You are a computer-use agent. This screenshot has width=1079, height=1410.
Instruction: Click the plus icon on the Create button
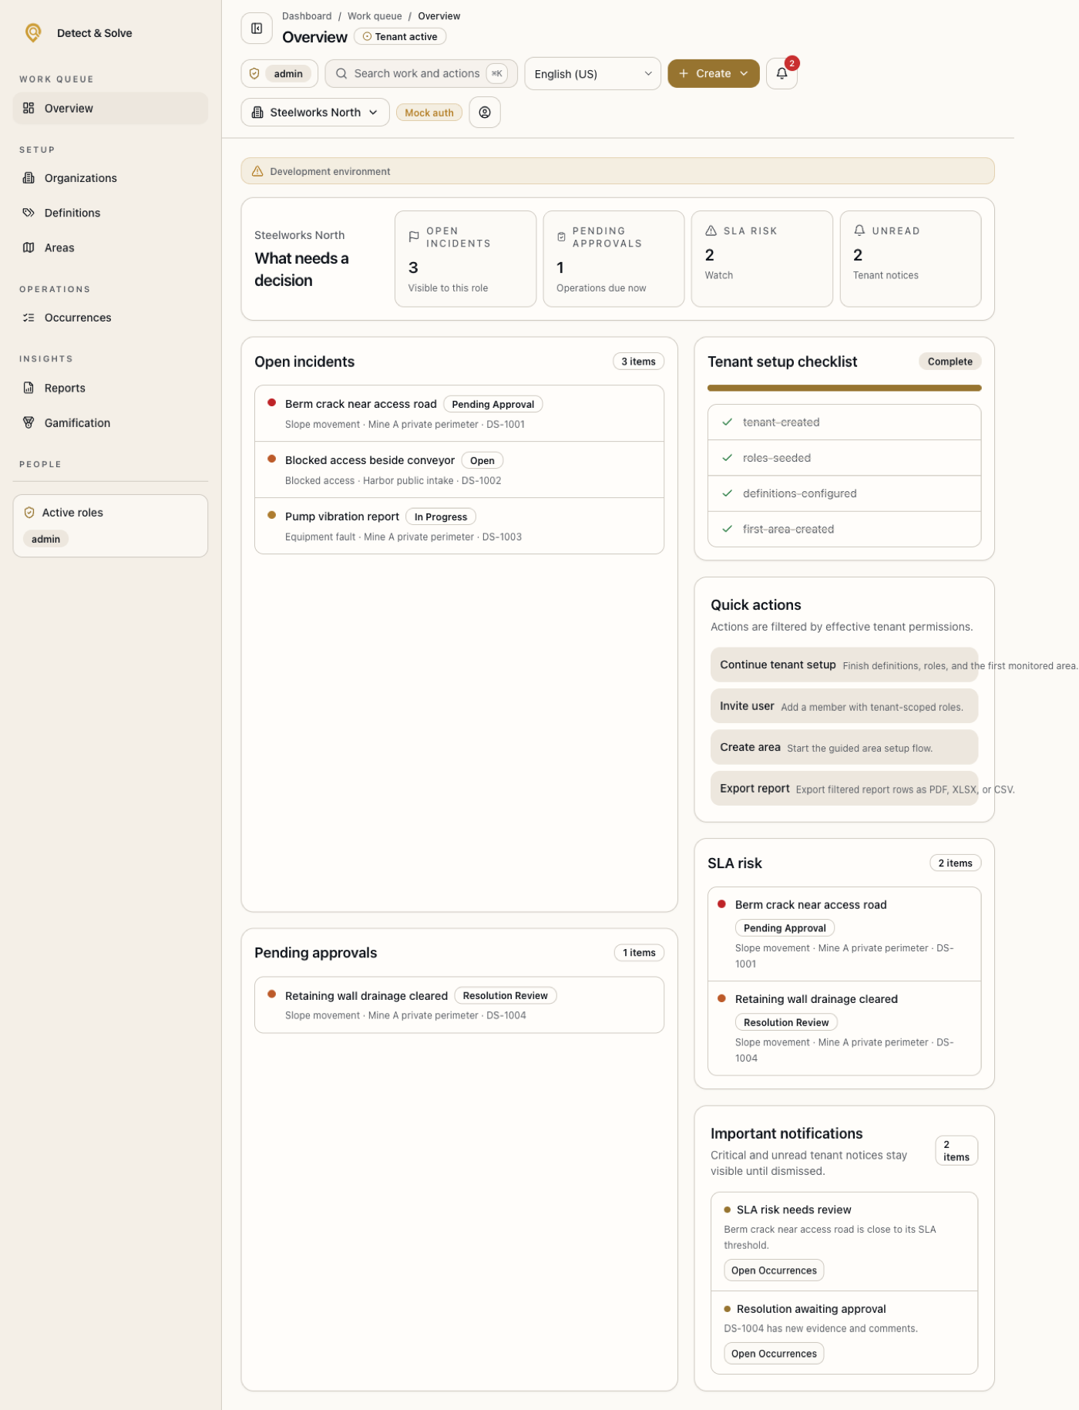(x=683, y=73)
